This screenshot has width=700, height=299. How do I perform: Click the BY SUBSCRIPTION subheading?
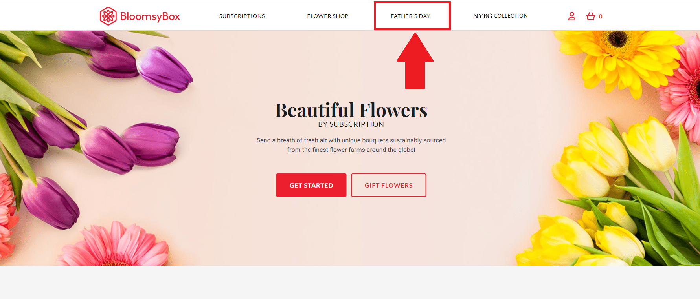tap(351, 124)
